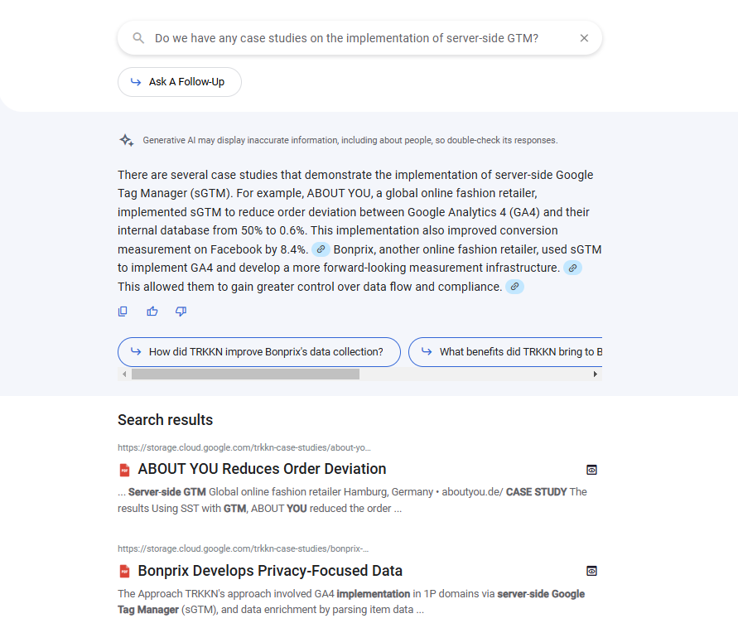Open the citation icon after the compliance sentence
The height and width of the screenshot is (628, 738).
[514, 286]
